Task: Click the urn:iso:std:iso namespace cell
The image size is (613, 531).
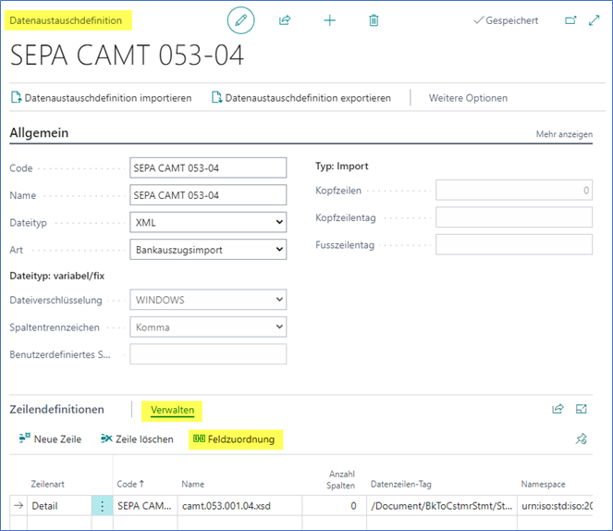Action: pyautogui.click(x=556, y=506)
